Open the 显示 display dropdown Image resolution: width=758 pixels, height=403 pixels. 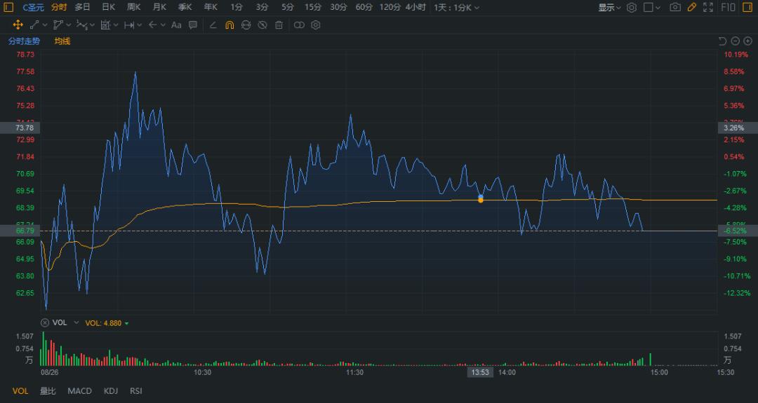[x=609, y=7]
